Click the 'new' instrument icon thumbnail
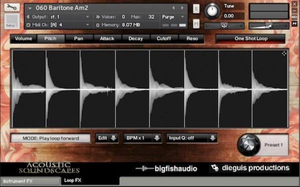The width and height of the screenshot is (300, 187). tap(12, 21)
